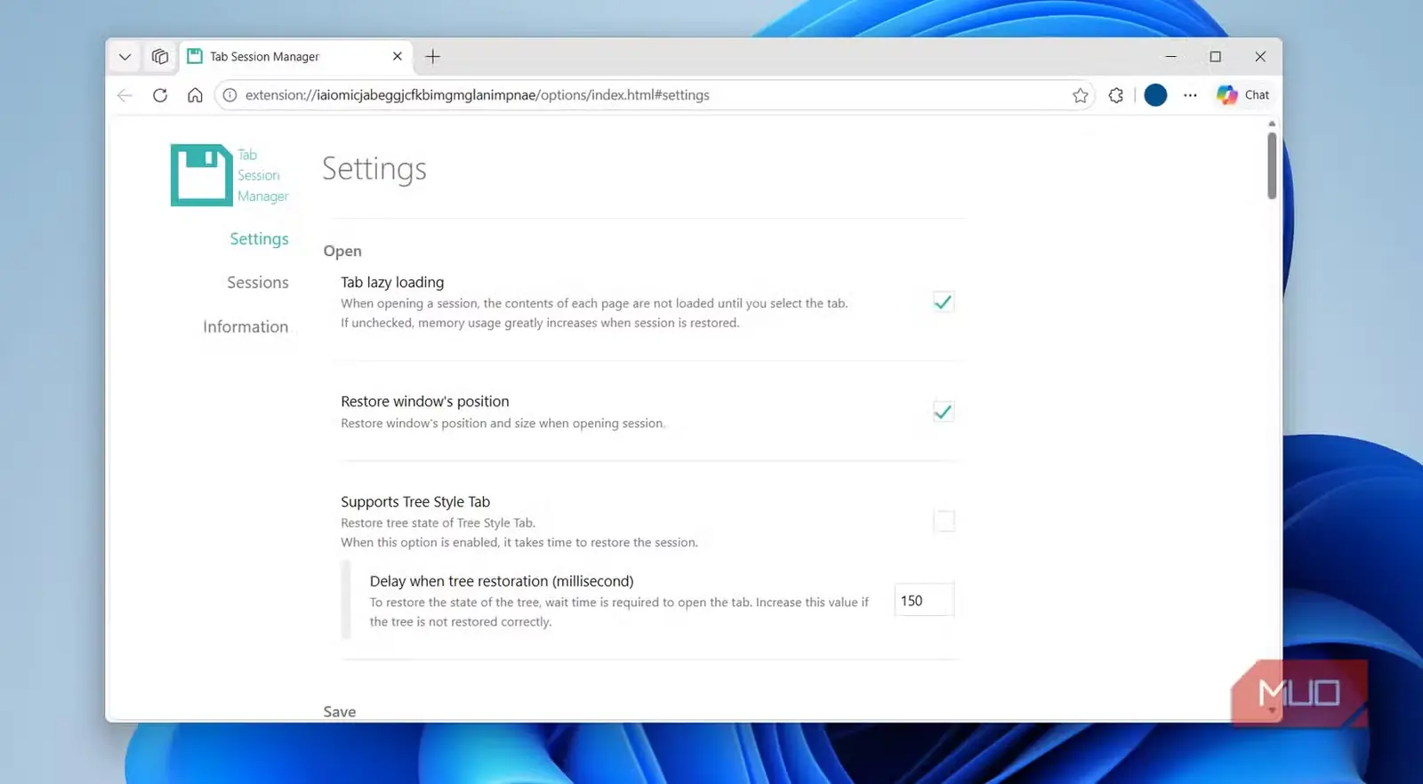Open a new browser tab

click(x=433, y=57)
